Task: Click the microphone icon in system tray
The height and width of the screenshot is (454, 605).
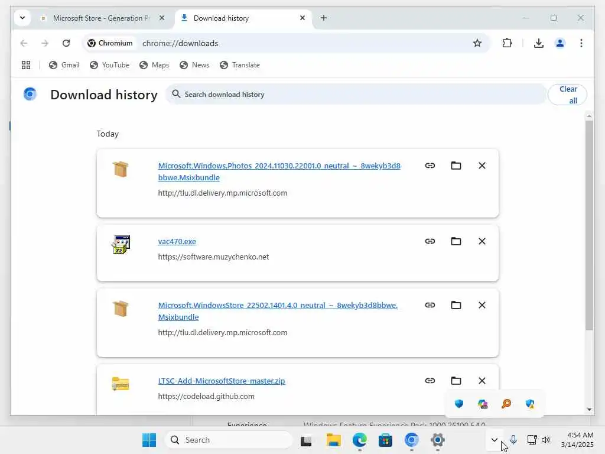Action: (513, 440)
